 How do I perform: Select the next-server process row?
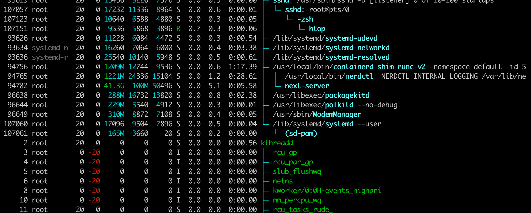tap(307, 86)
